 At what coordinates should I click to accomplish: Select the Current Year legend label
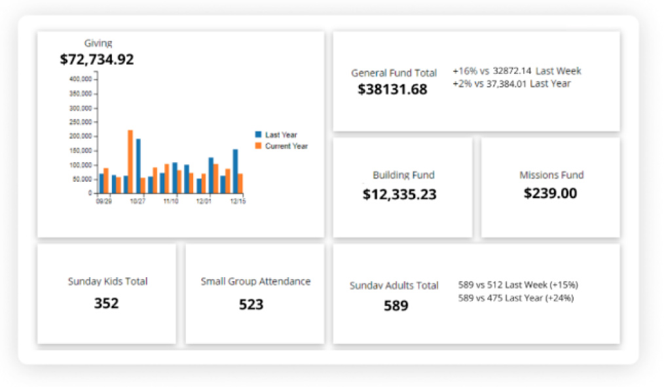click(286, 146)
